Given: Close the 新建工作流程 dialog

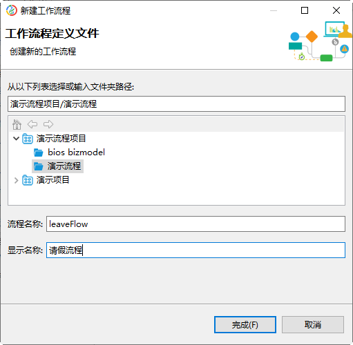Looking at the screenshot, I should [x=336, y=10].
